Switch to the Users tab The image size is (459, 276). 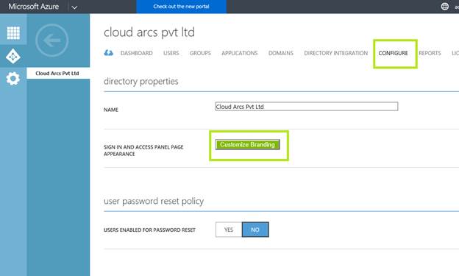(171, 53)
